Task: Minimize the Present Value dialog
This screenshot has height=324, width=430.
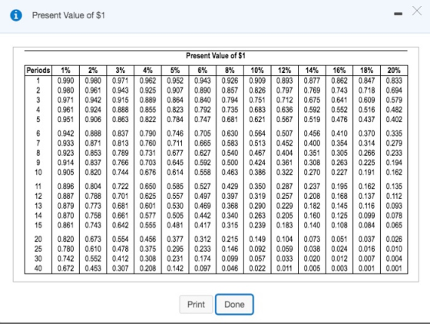Action: (x=399, y=14)
